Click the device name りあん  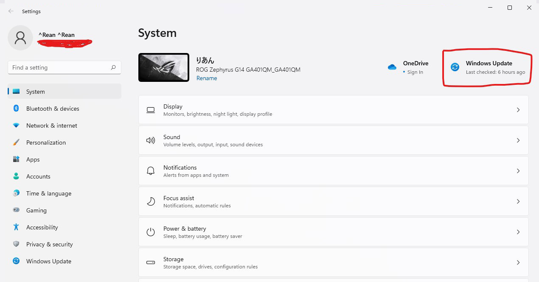pyautogui.click(x=205, y=60)
